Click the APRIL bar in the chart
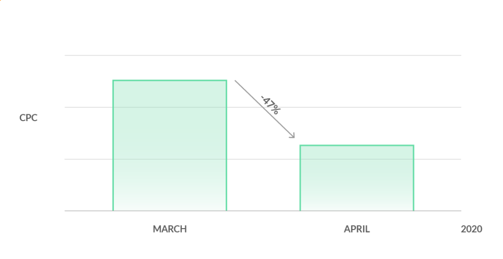Image resolution: width=503 pixels, height=259 pixels. pyautogui.click(x=357, y=178)
